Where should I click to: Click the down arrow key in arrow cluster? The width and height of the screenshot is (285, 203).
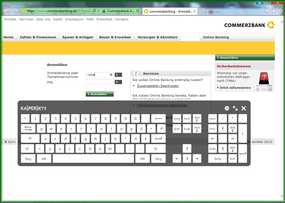187,159
